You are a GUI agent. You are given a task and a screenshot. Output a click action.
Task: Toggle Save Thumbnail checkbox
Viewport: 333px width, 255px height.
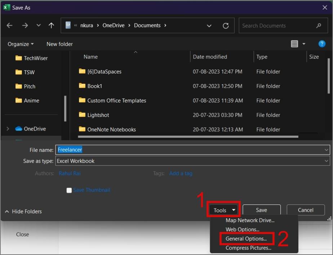69,190
